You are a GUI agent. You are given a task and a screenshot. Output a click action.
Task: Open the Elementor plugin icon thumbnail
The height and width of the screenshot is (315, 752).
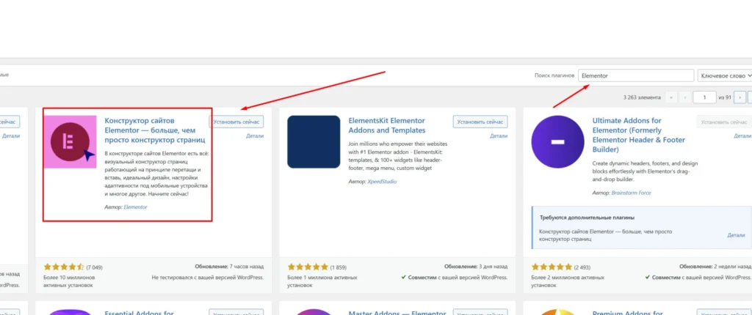pyautogui.click(x=70, y=141)
